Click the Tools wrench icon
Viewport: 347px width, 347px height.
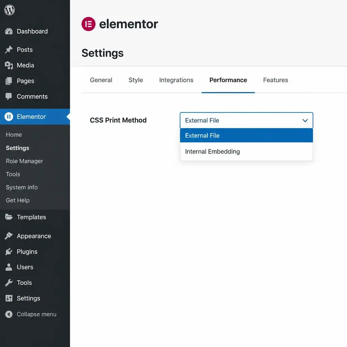click(x=9, y=283)
